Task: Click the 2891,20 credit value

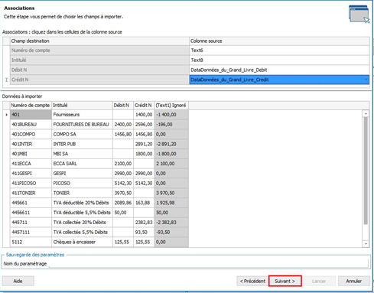Action: coord(144,144)
